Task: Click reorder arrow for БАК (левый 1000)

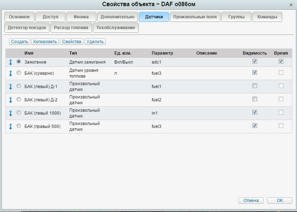Action: [x=11, y=113]
